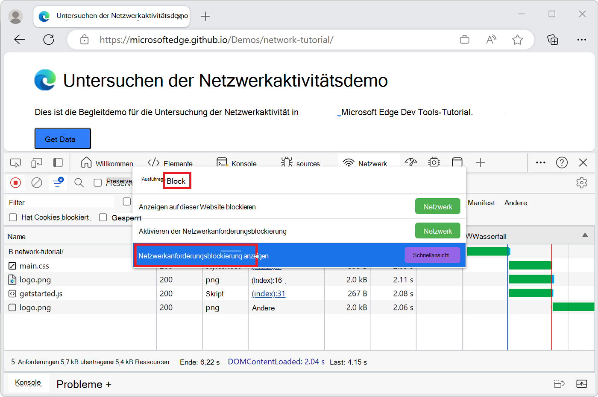Check the 'Gesperrt' filter checkbox
The width and height of the screenshot is (598, 397).
tap(103, 217)
